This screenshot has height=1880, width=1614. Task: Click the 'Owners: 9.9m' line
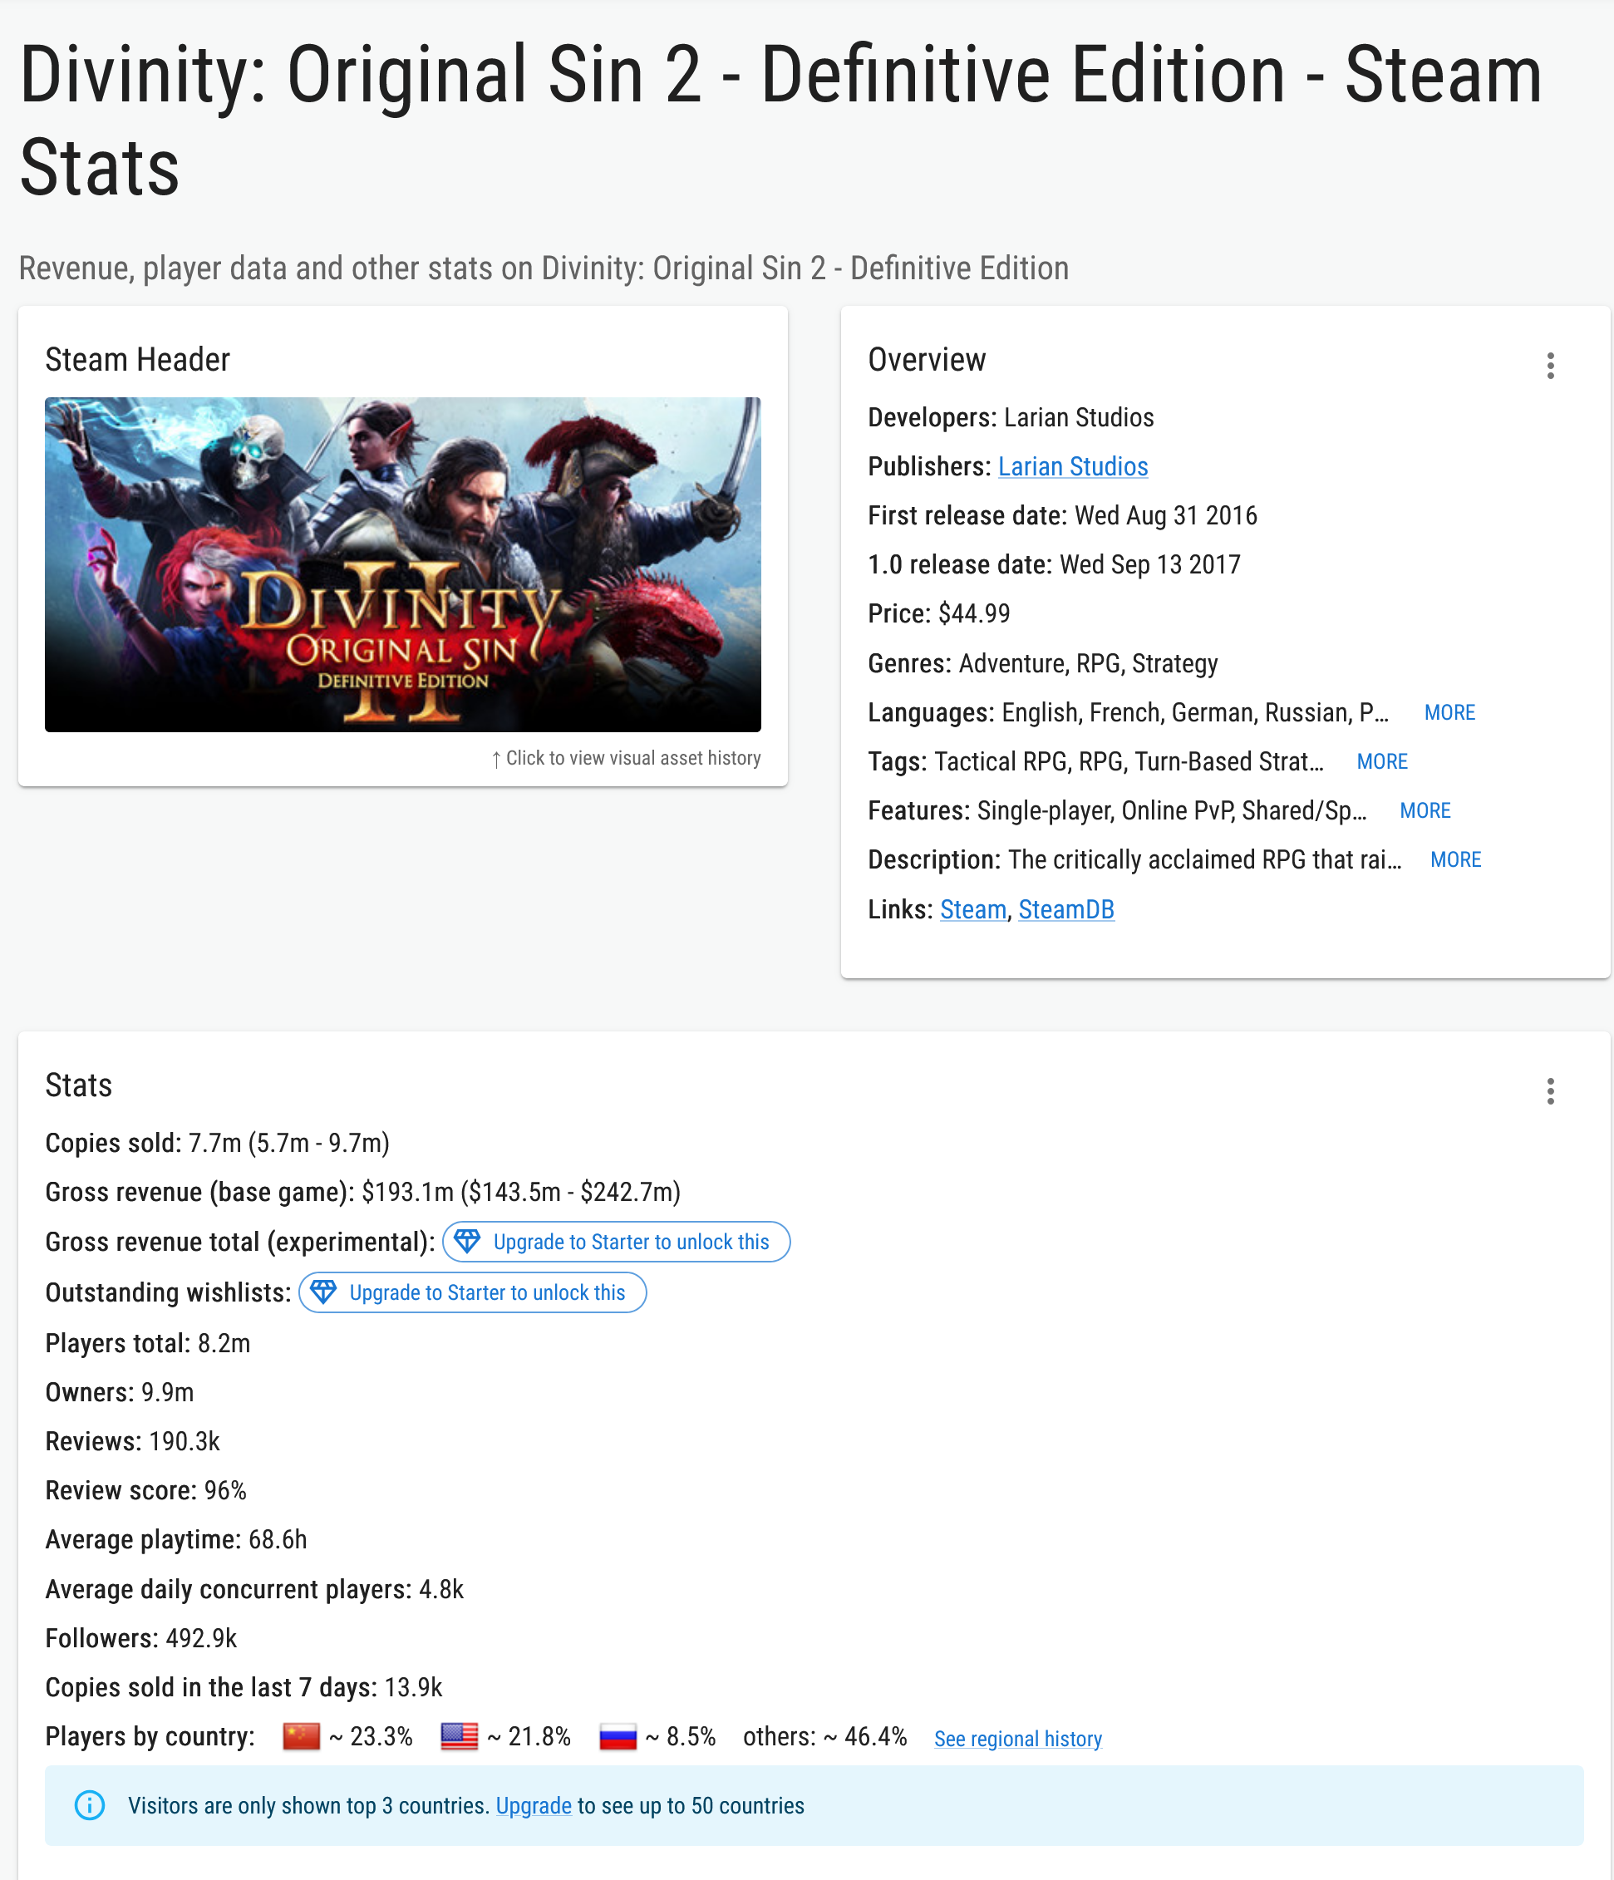coord(120,1392)
